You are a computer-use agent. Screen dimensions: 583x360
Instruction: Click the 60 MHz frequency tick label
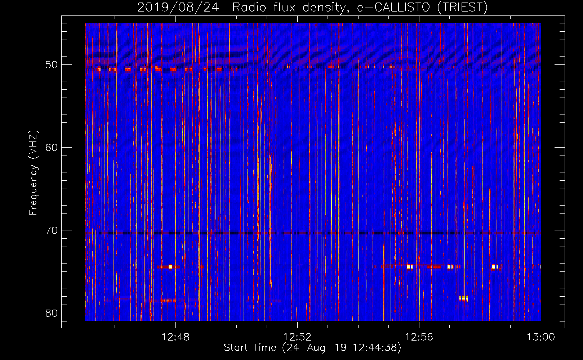click(x=52, y=148)
